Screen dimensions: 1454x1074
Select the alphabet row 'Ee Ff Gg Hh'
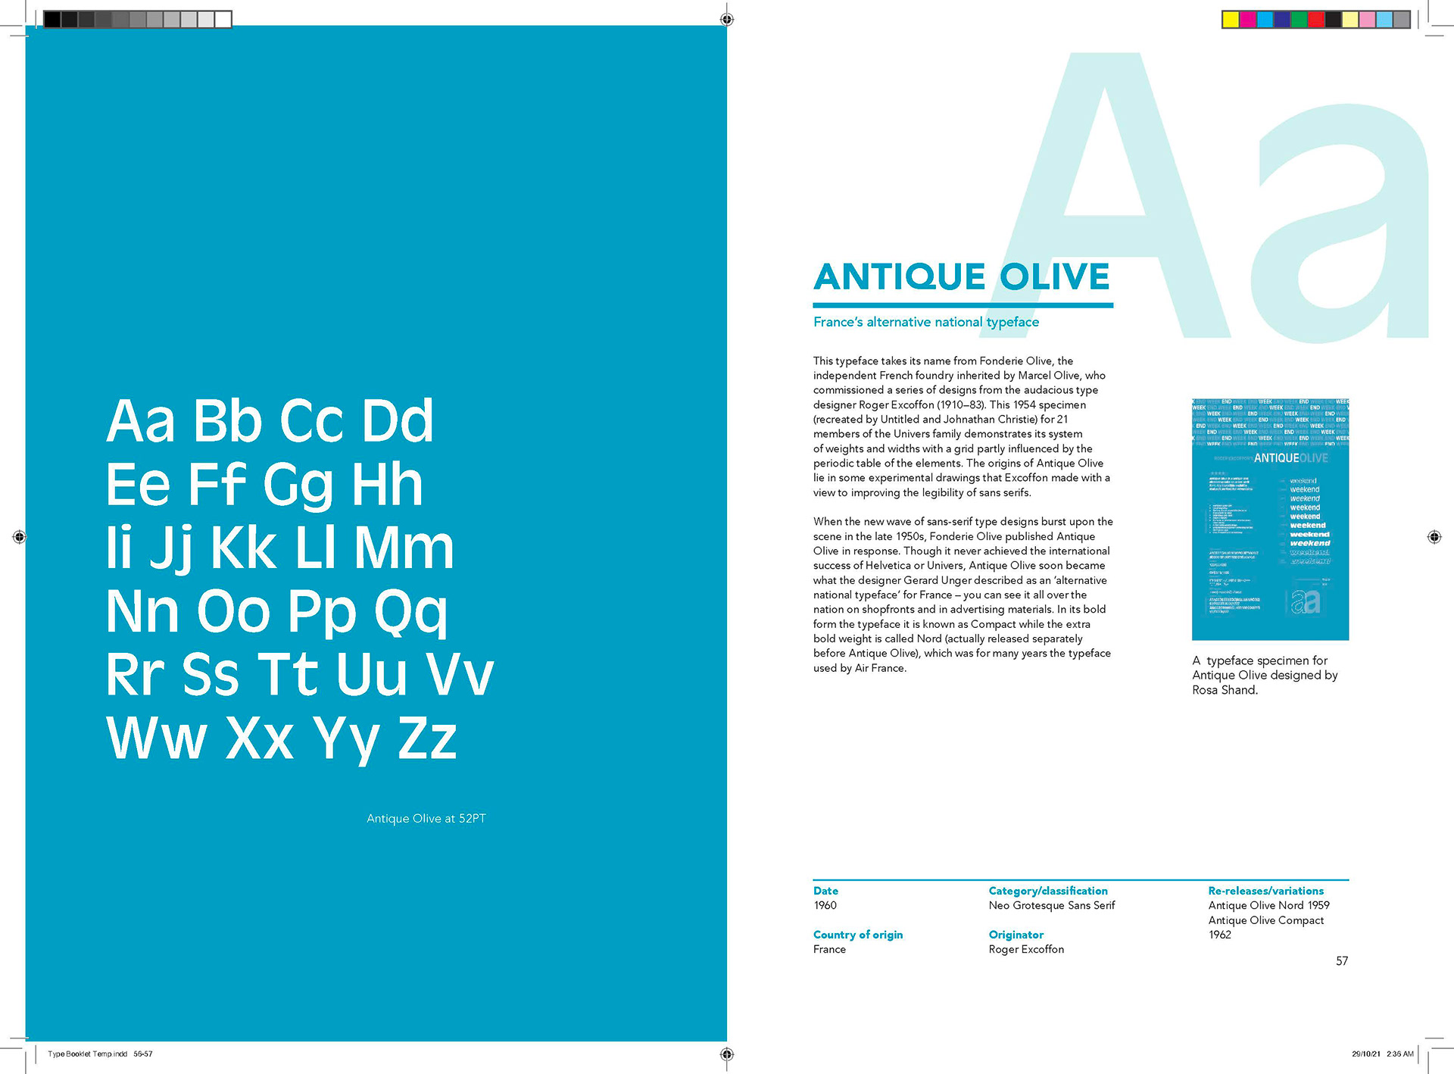coord(264,486)
